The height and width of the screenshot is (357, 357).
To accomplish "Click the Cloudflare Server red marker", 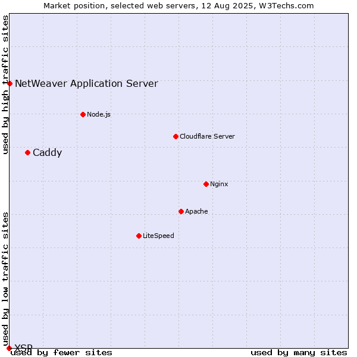I will coord(176,136).
